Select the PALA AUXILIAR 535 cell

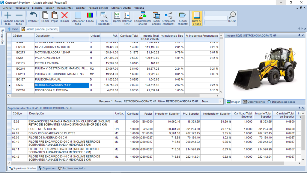click(62, 58)
